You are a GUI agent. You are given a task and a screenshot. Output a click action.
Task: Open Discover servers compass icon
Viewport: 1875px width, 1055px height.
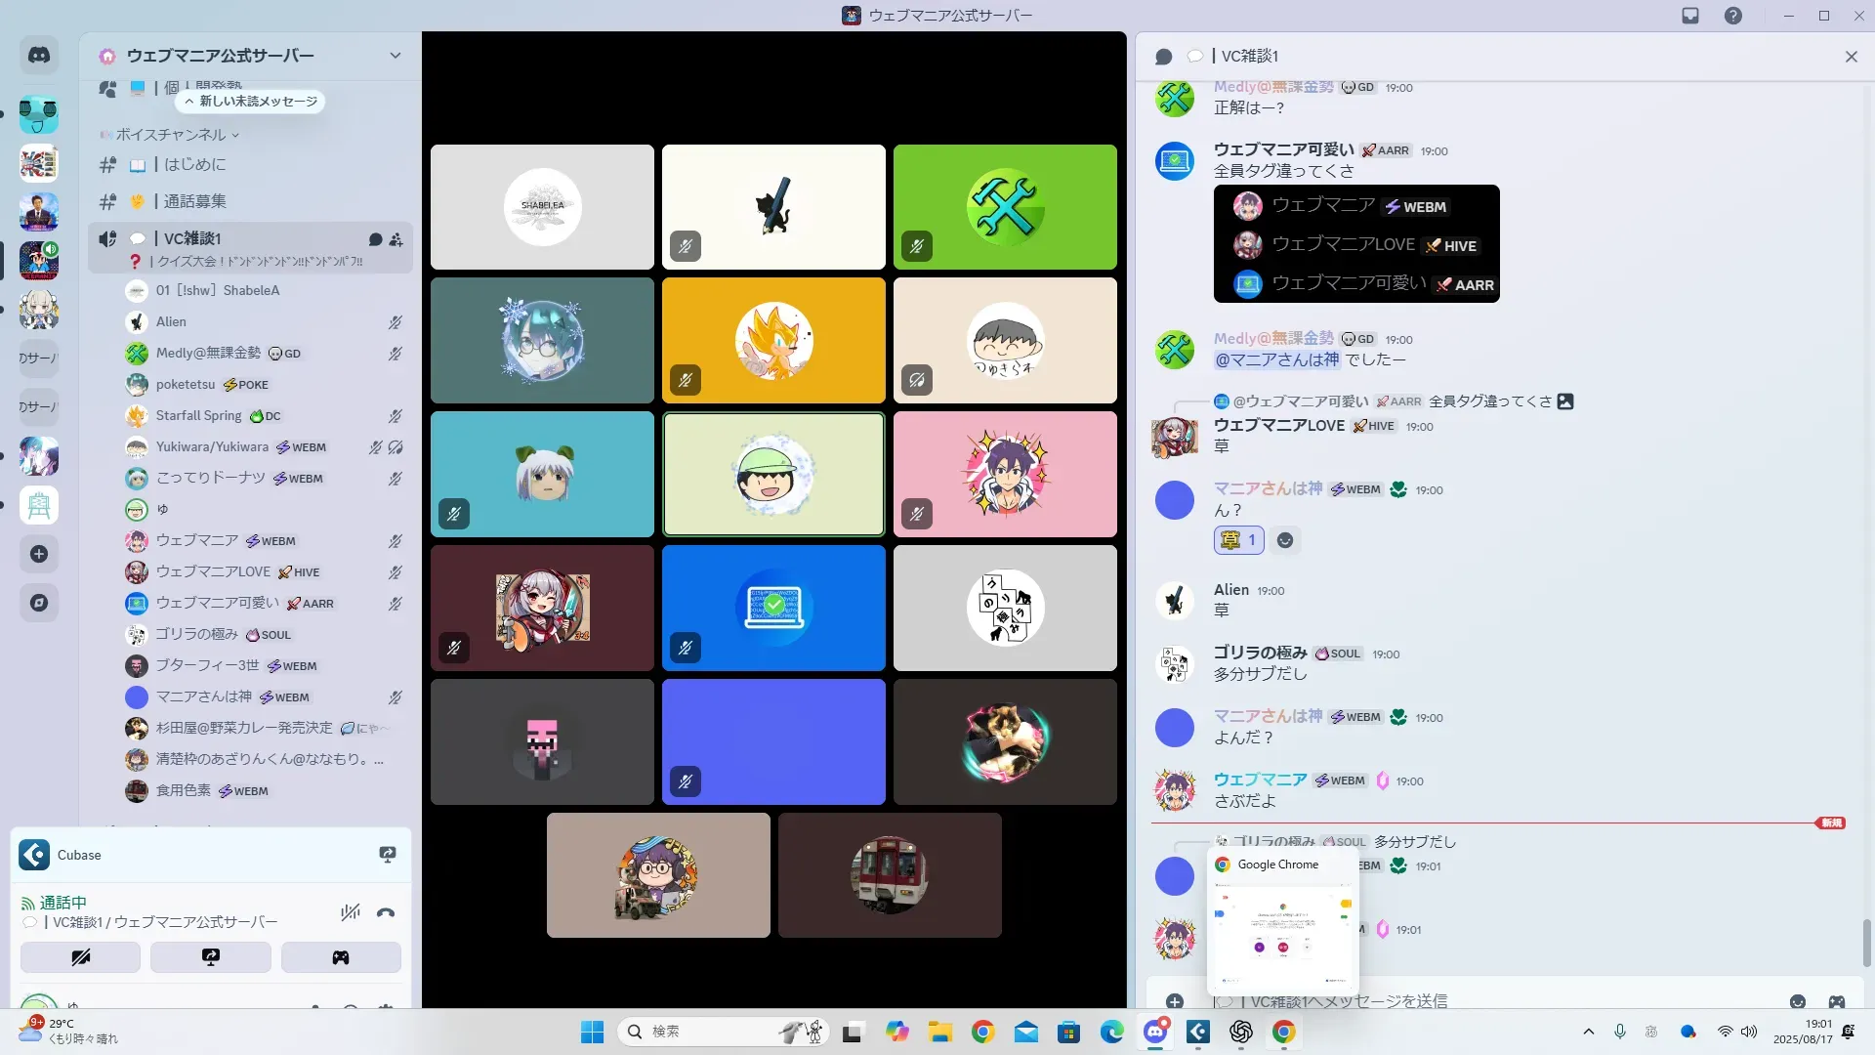click(39, 603)
